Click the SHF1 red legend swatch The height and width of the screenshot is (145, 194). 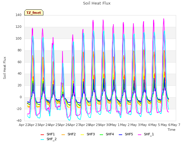42,135
